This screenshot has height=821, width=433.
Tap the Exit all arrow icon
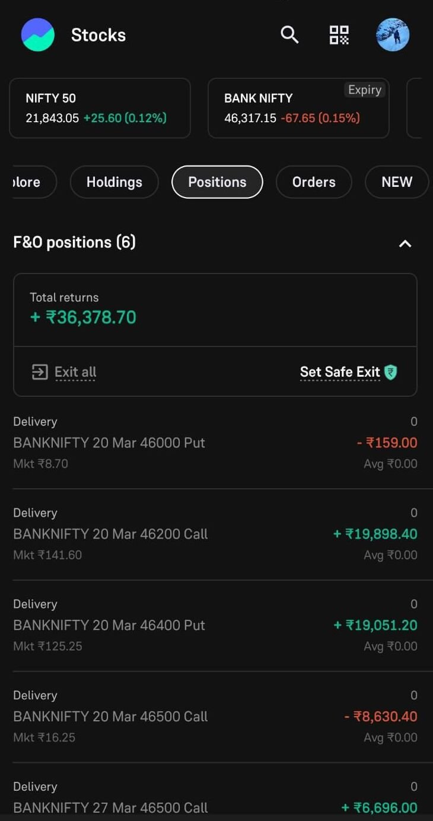pyautogui.click(x=40, y=372)
